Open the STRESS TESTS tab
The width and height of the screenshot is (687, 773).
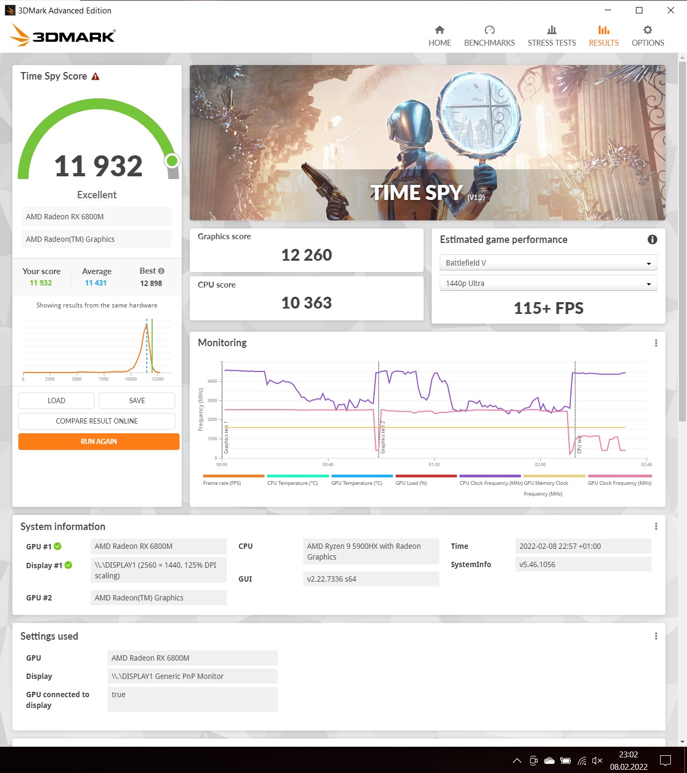point(552,36)
